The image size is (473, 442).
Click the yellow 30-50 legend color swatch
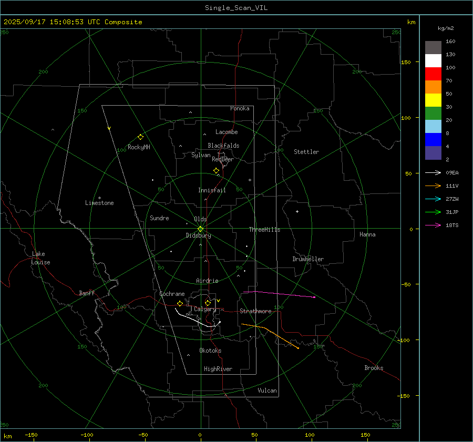pos(433,100)
